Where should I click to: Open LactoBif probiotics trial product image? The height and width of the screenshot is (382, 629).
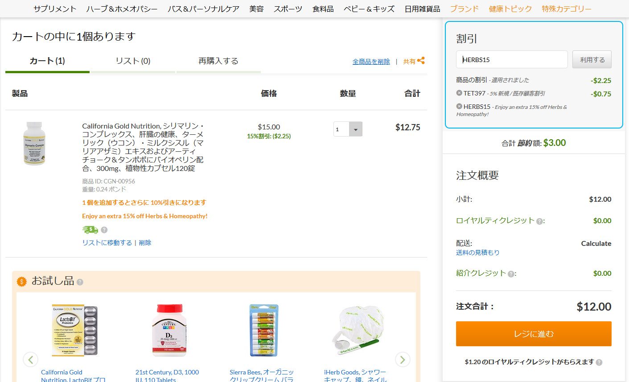pyautogui.click(x=74, y=331)
